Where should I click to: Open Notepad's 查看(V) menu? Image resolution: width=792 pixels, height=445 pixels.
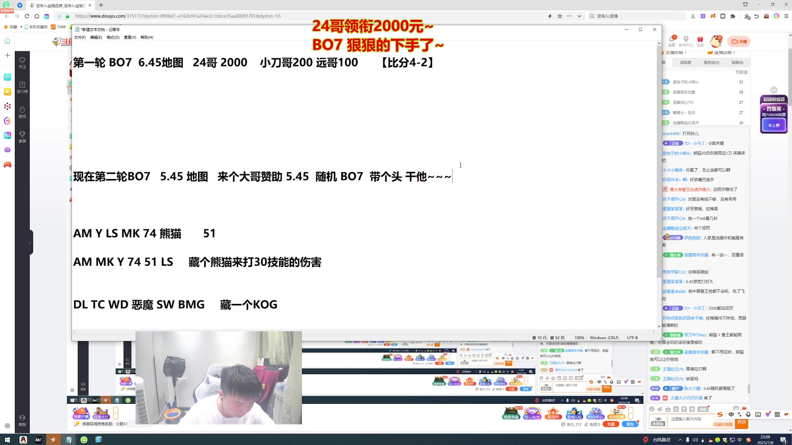(130, 37)
